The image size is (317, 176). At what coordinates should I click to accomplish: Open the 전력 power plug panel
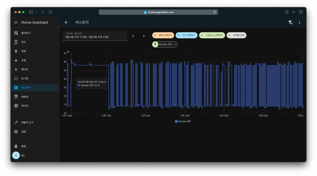pyautogui.click(x=16, y=51)
